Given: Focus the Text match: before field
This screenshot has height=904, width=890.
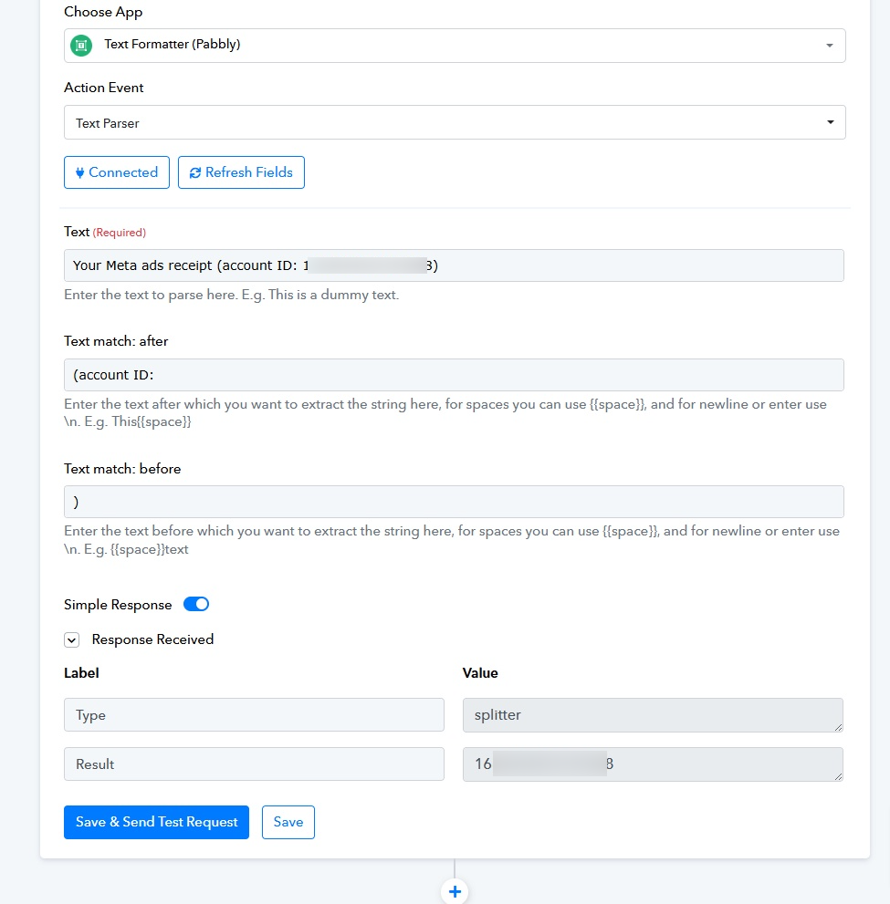Looking at the screenshot, I should tap(454, 502).
